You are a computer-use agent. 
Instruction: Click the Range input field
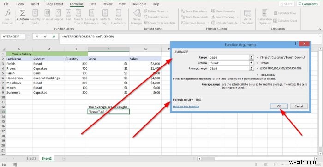229,58
